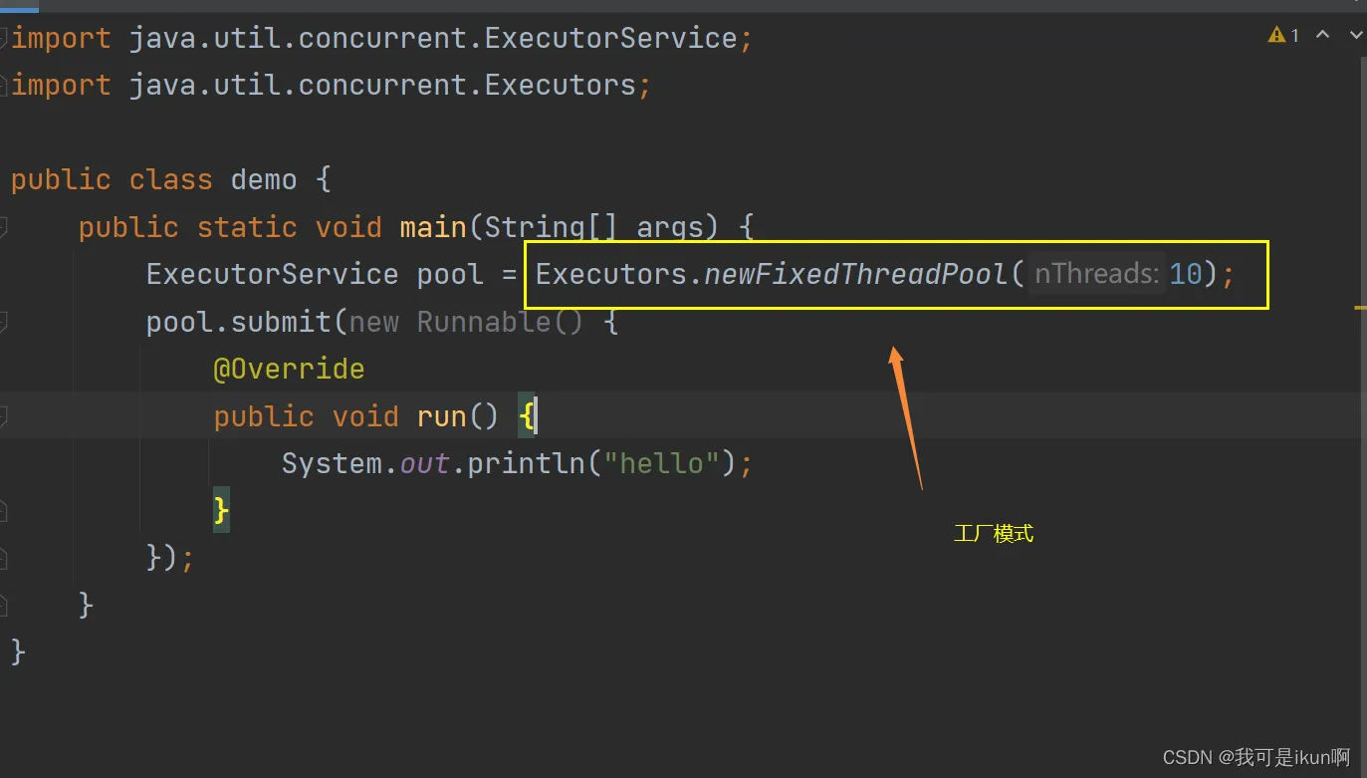Viewport: 1367px width, 778px height.
Task: Click the highlighted opening brace after run()
Action: coord(527,416)
